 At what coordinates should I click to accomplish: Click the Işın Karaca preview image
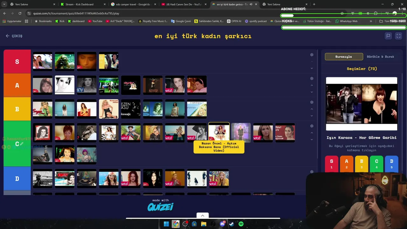point(362,104)
